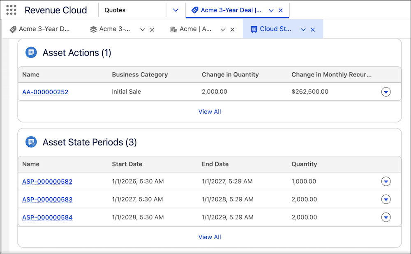
Task: Open the Acme 3-Year Deal tab actions chevron
Action: [x=271, y=10]
